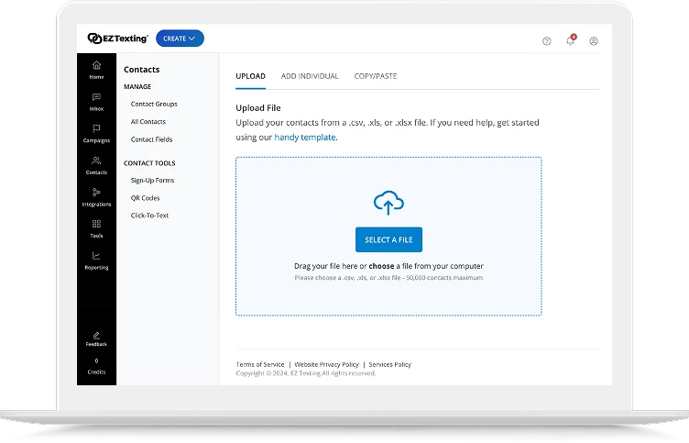Open Click-To-Text under Contact Tools
The width and height of the screenshot is (689, 443).
(150, 216)
